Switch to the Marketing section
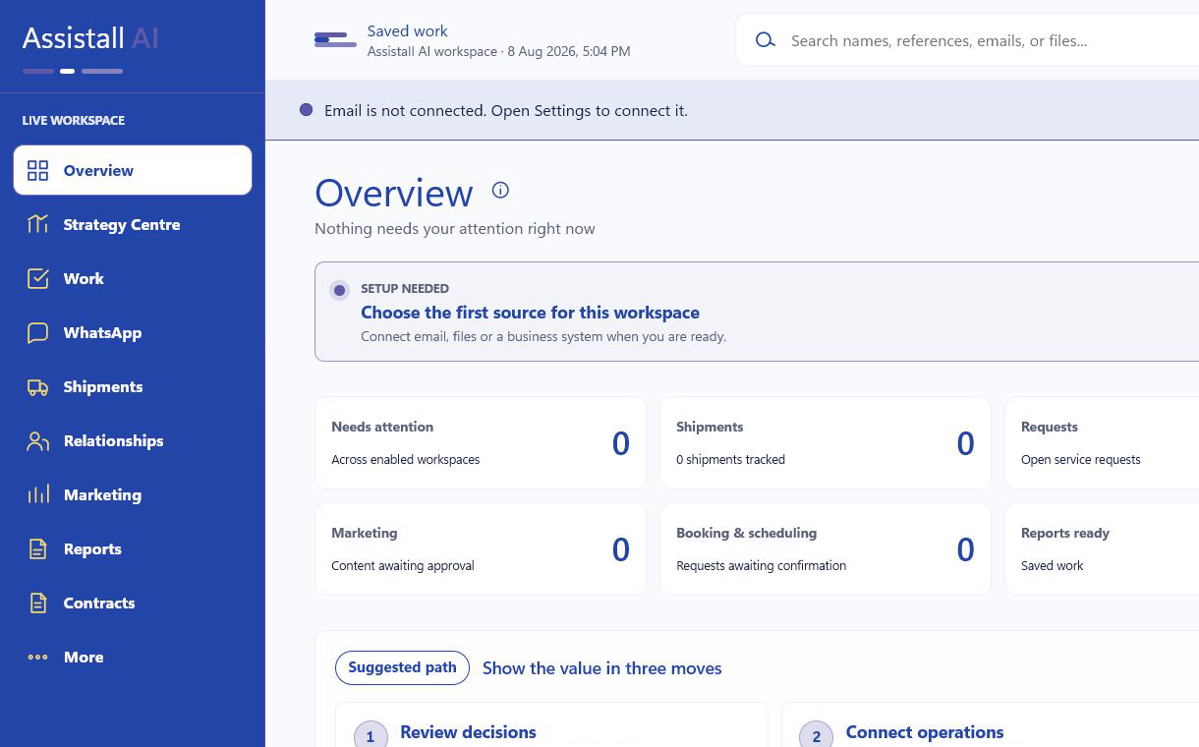This screenshot has height=747, width=1199. (x=133, y=494)
